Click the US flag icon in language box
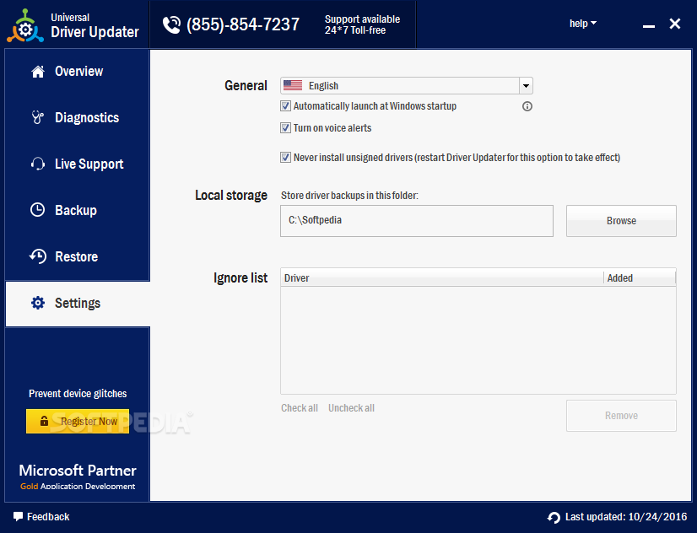Screen dimensions: 697x533 293,85
